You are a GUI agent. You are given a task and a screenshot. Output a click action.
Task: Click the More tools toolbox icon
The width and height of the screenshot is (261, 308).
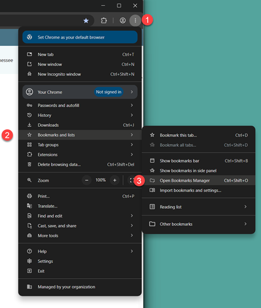tap(29, 235)
